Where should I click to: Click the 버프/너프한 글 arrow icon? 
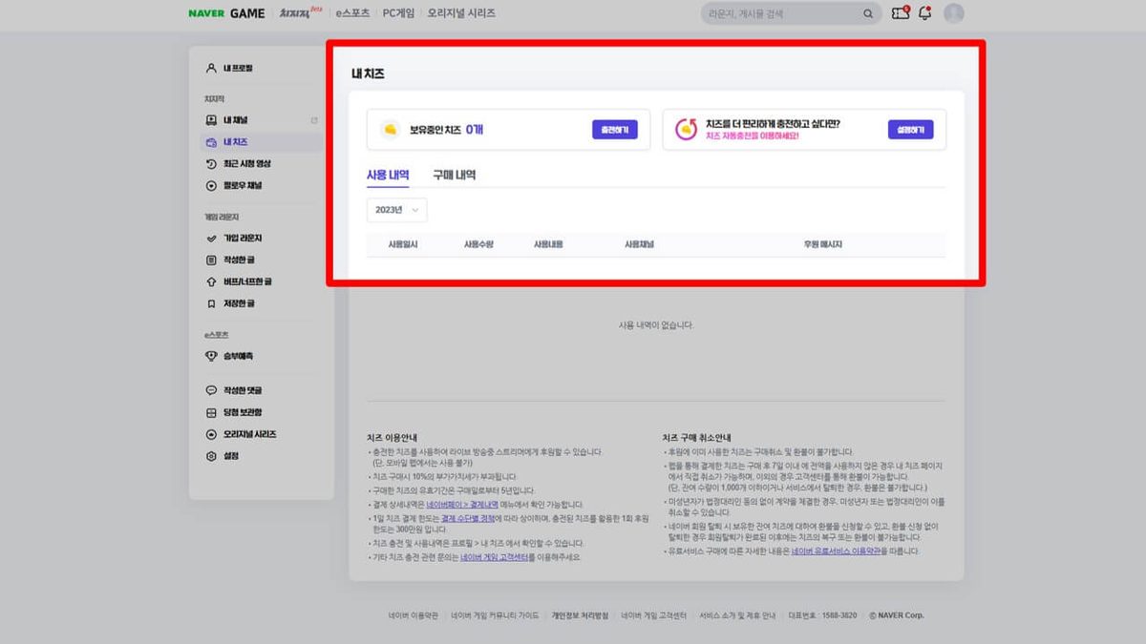tap(212, 281)
